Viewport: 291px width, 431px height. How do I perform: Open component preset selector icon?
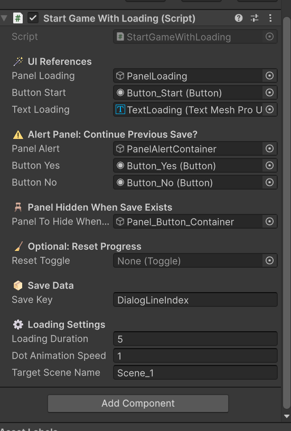point(255,18)
